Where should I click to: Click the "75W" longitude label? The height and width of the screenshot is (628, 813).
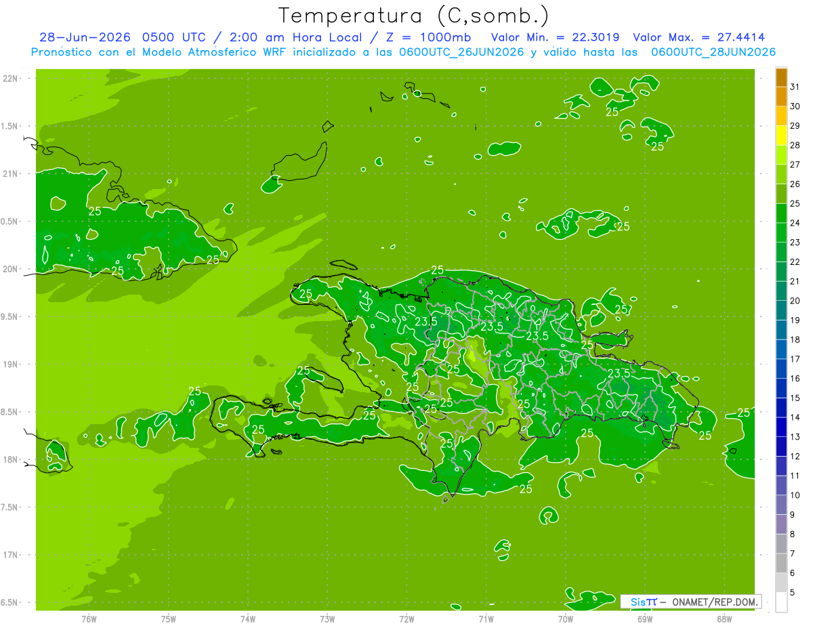(169, 619)
